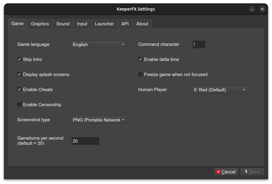Expand the Human Player dropdown
The image size is (272, 184).
click(220, 90)
